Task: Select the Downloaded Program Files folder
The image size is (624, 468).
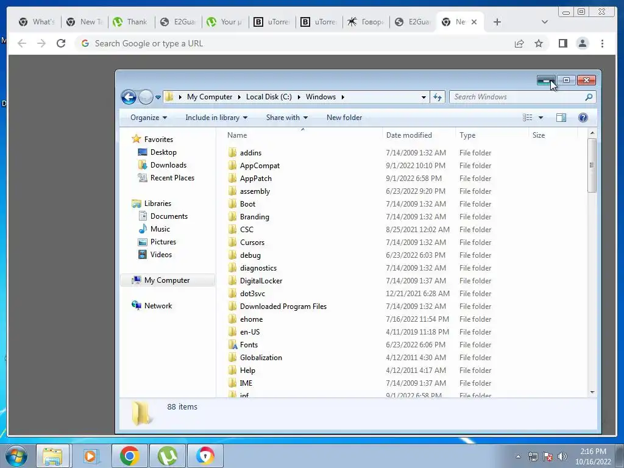Action: click(283, 307)
